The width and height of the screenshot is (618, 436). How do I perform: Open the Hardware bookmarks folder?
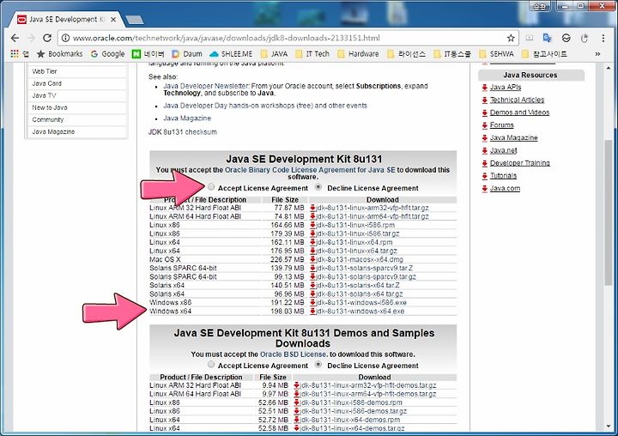click(358, 54)
